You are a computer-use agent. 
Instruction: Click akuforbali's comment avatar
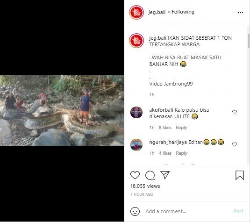click(x=136, y=113)
